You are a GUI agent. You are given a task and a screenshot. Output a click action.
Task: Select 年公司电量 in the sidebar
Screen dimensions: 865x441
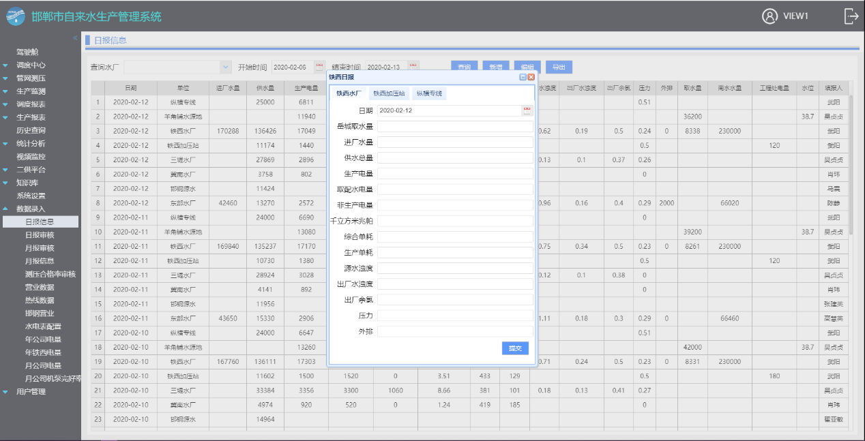pos(43,339)
